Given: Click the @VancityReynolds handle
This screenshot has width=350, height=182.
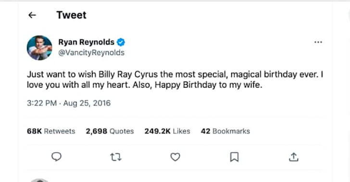Looking at the screenshot, I should click(x=91, y=53).
